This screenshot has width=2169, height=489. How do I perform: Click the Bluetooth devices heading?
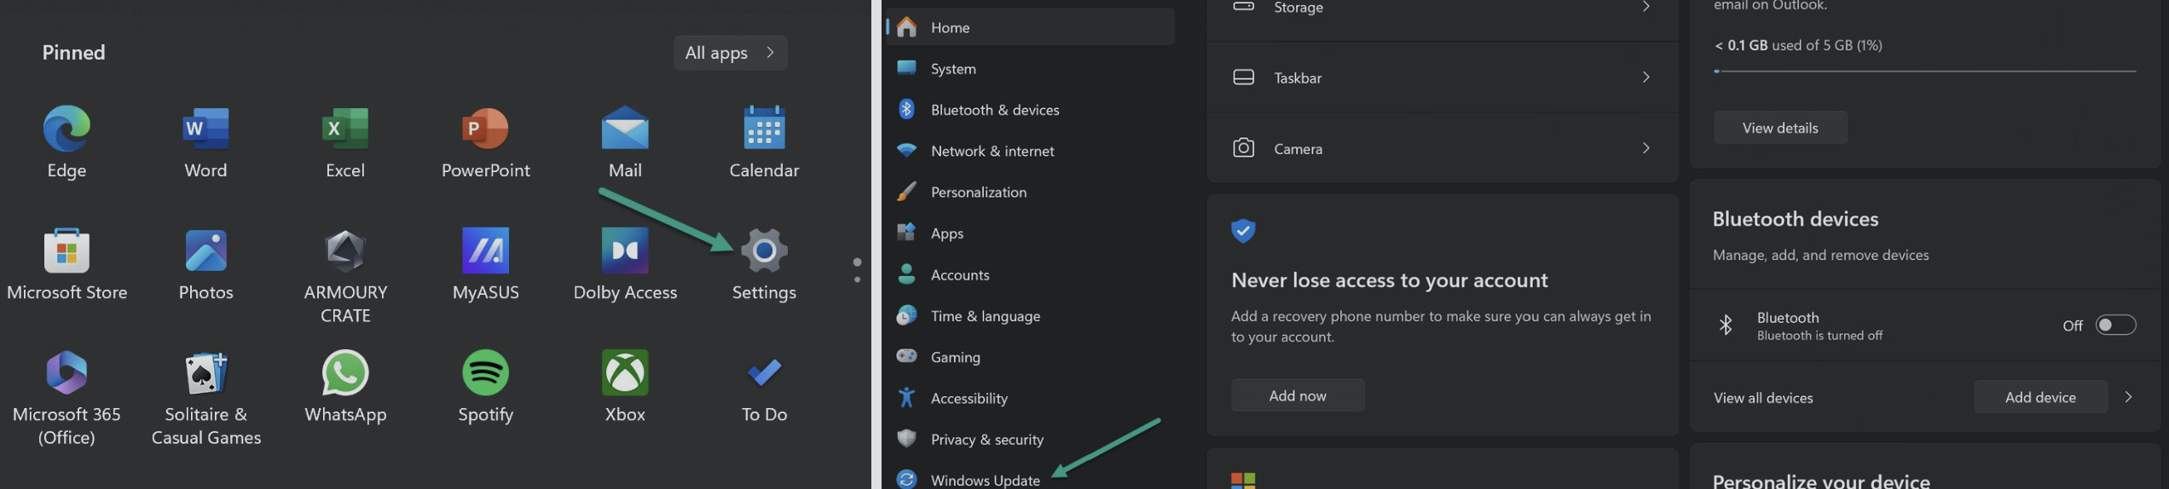(x=1796, y=219)
